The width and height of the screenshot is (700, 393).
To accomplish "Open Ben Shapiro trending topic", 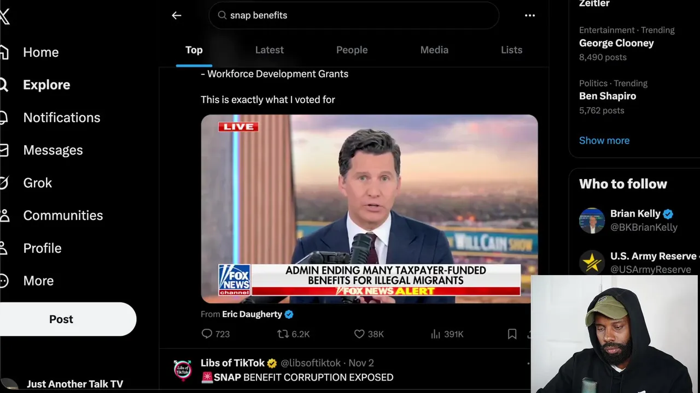I will [608, 96].
